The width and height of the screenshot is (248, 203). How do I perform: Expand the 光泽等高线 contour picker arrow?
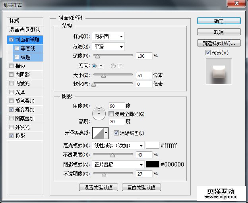(x=106, y=133)
